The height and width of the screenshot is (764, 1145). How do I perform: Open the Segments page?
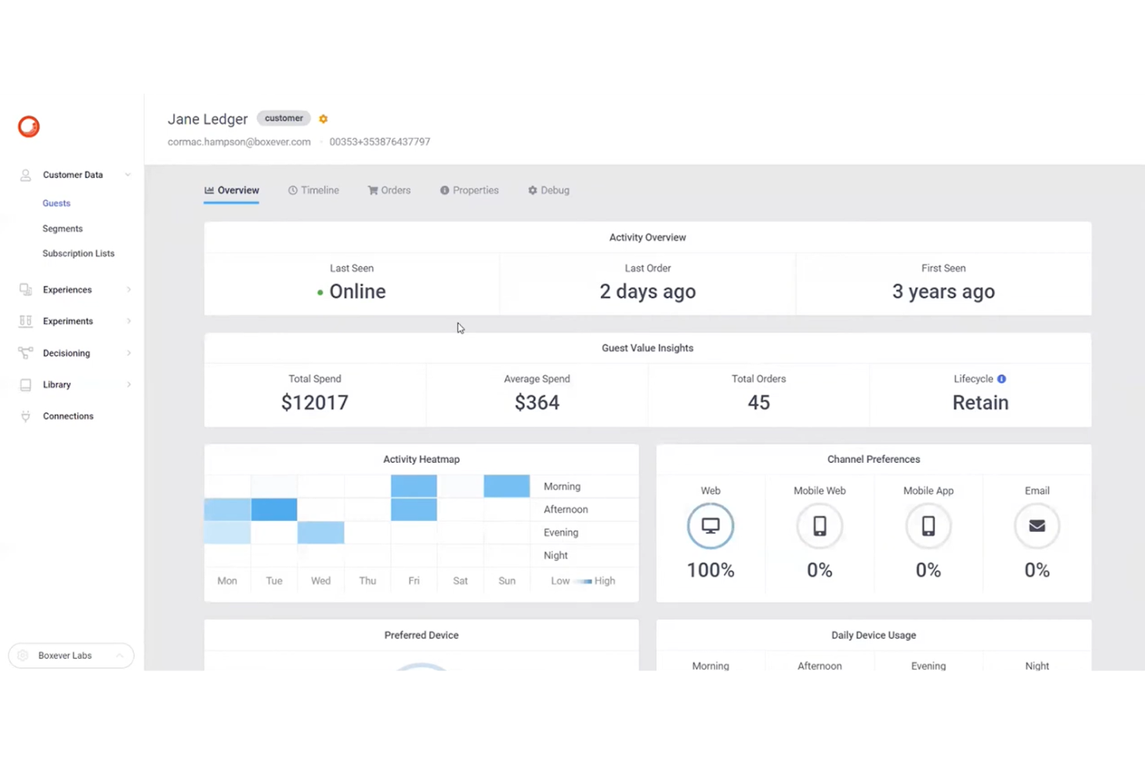pyautogui.click(x=63, y=228)
